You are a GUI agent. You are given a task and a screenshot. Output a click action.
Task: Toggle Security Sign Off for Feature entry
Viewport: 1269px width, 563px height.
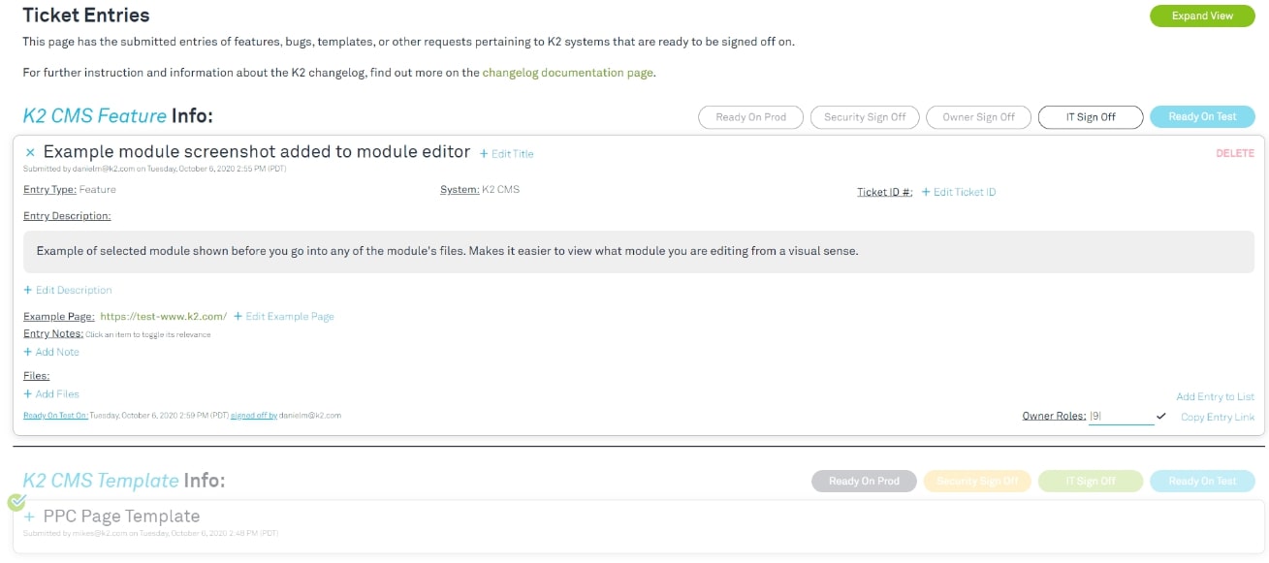pyautogui.click(x=865, y=117)
